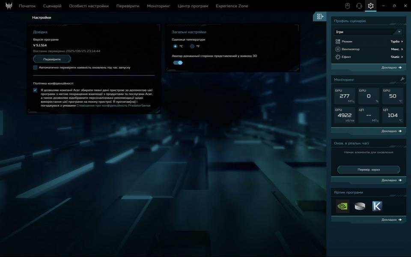The image size is (411, 257).
Task: Open the PredatorSense privacy notice link
Action: pyautogui.click(x=113, y=105)
